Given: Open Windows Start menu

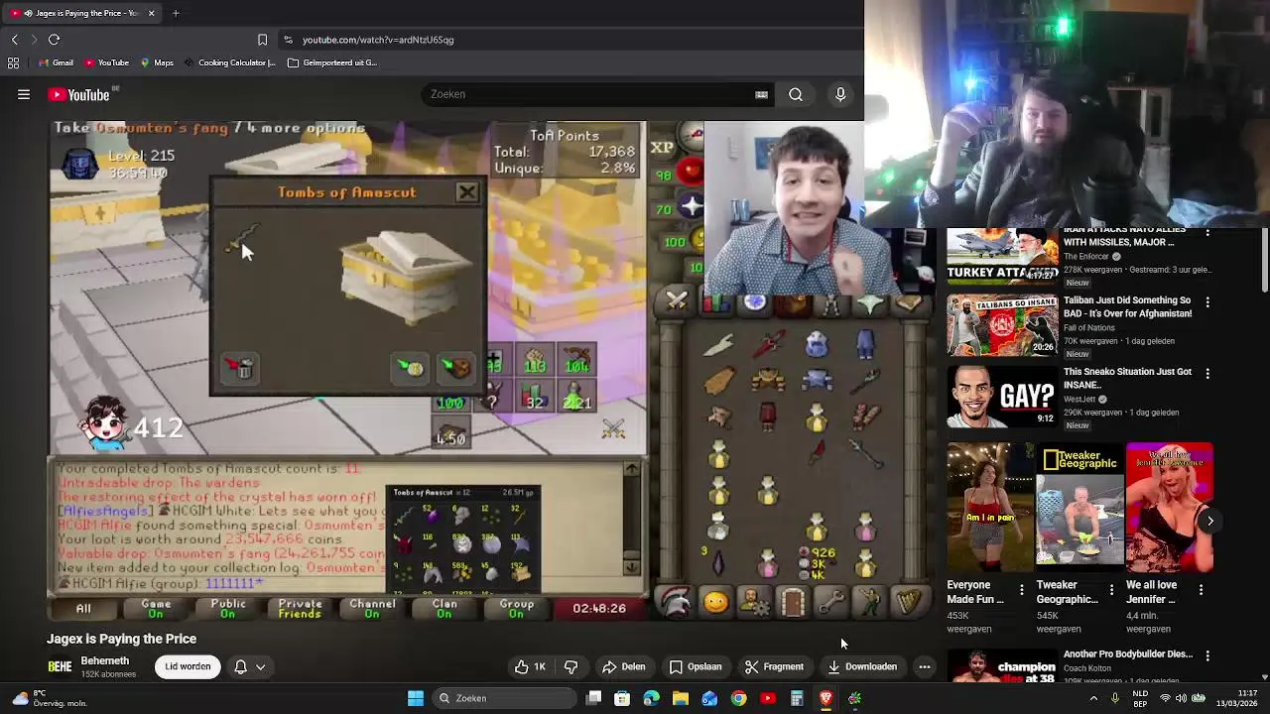Looking at the screenshot, I should (x=416, y=698).
